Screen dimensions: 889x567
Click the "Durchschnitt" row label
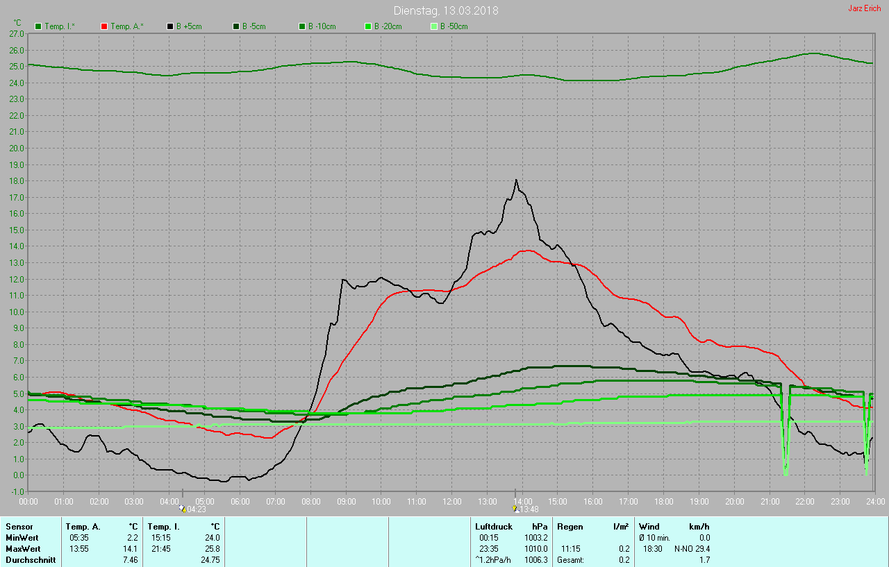pyautogui.click(x=31, y=560)
